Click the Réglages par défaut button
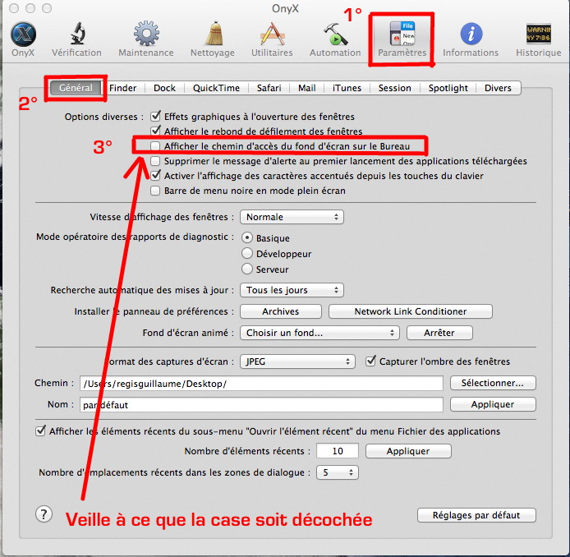Viewport: 570px width, 557px height. [476, 515]
